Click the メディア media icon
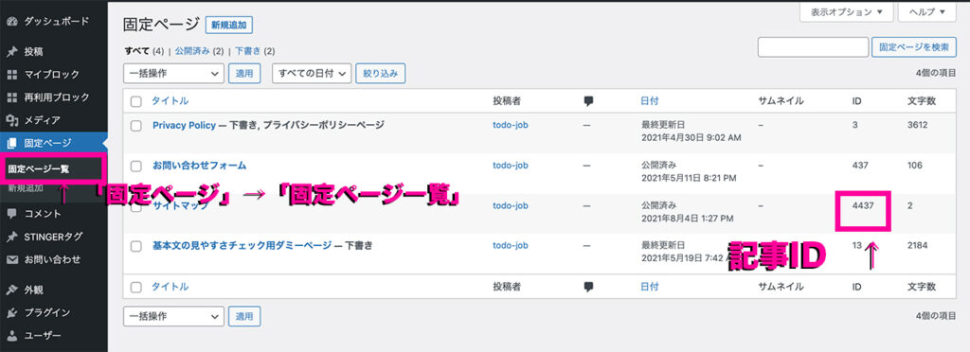The width and height of the screenshot is (970, 352). [11, 120]
